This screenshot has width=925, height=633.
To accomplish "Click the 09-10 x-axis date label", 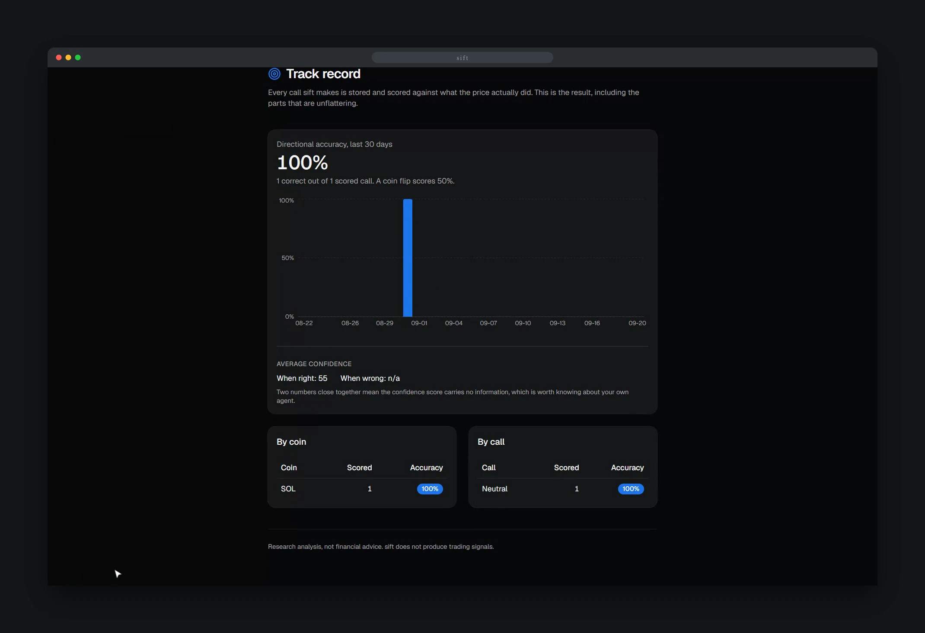I will click(x=523, y=323).
